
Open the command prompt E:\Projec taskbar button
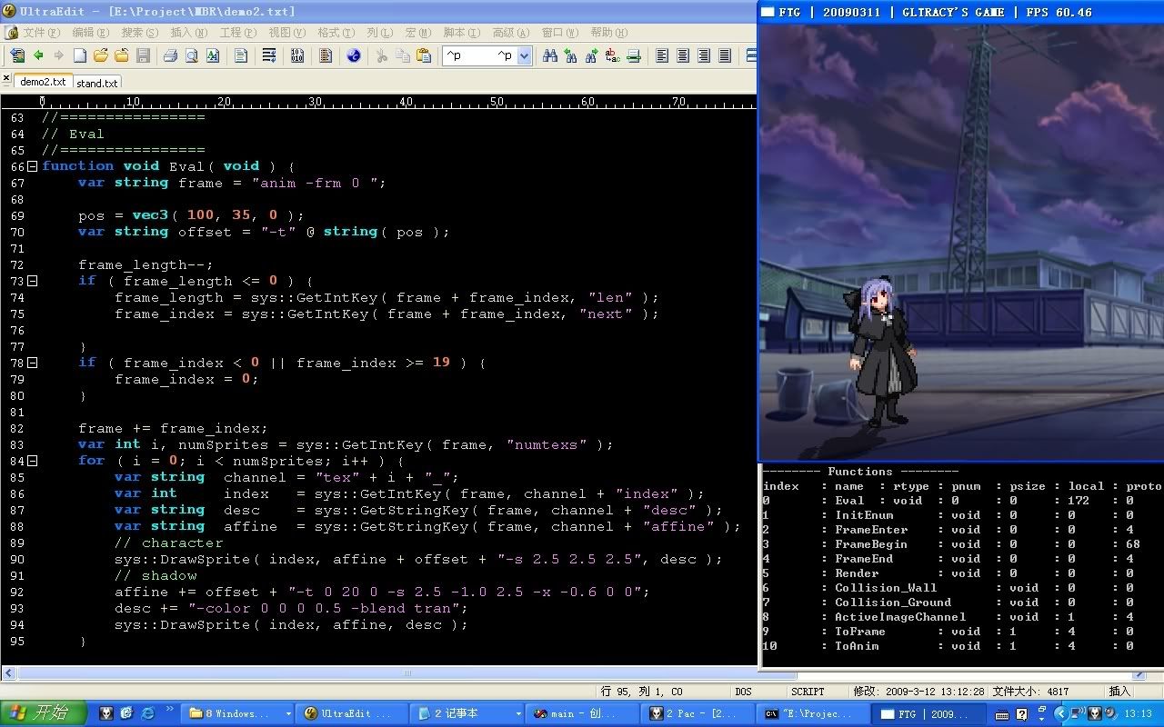coord(814,713)
